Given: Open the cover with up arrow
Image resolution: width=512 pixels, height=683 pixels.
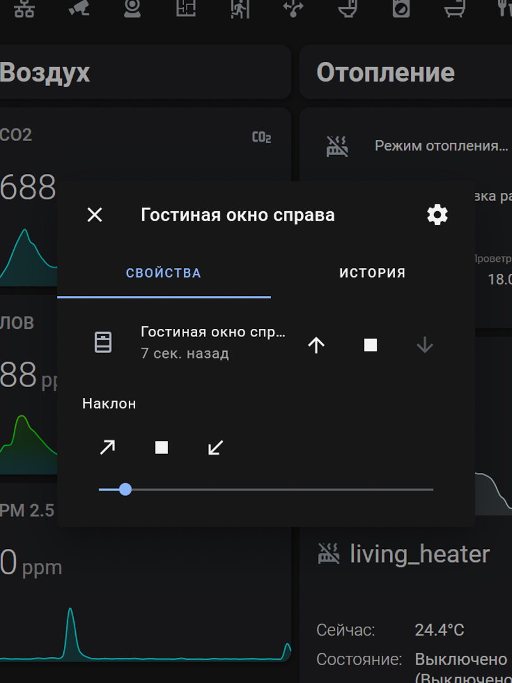Looking at the screenshot, I should (316, 345).
